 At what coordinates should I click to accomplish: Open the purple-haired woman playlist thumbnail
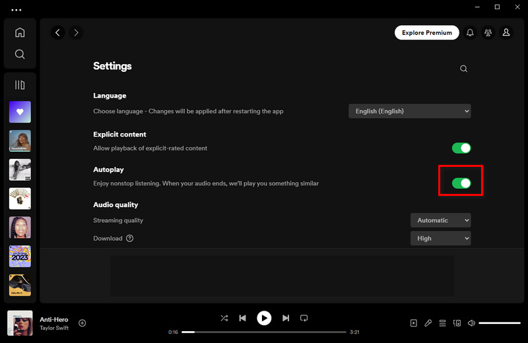pyautogui.click(x=20, y=227)
